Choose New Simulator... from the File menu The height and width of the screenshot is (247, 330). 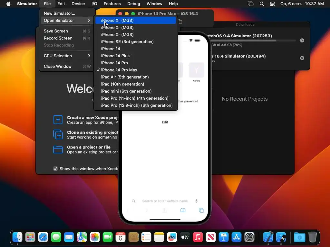(67, 13)
